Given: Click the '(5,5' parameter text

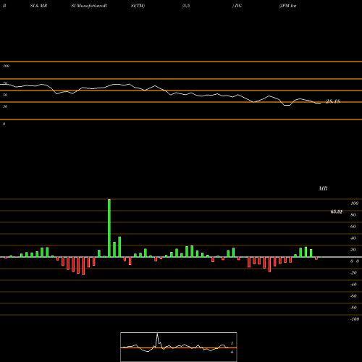Looking at the screenshot, I should pos(186,6).
